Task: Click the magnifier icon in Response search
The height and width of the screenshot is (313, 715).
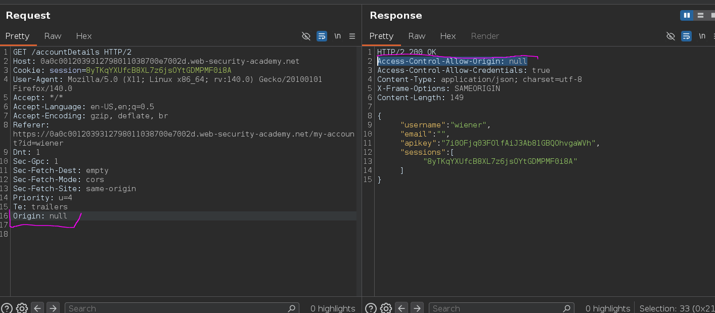Action: [x=566, y=308]
